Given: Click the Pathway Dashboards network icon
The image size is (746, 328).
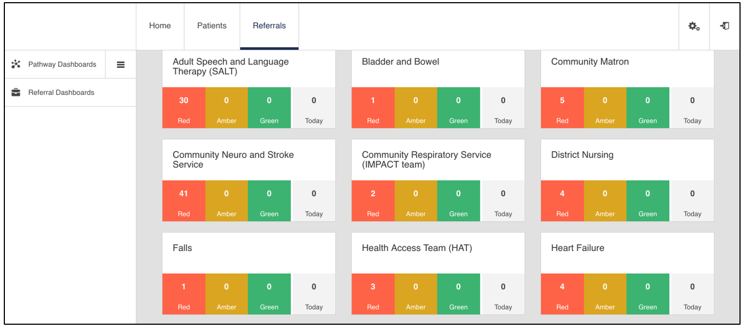Looking at the screenshot, I should [x=16, y=65].
